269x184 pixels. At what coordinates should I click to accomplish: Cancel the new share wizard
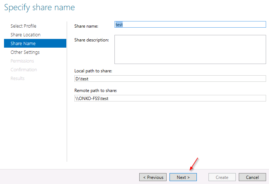coord(252,177)
